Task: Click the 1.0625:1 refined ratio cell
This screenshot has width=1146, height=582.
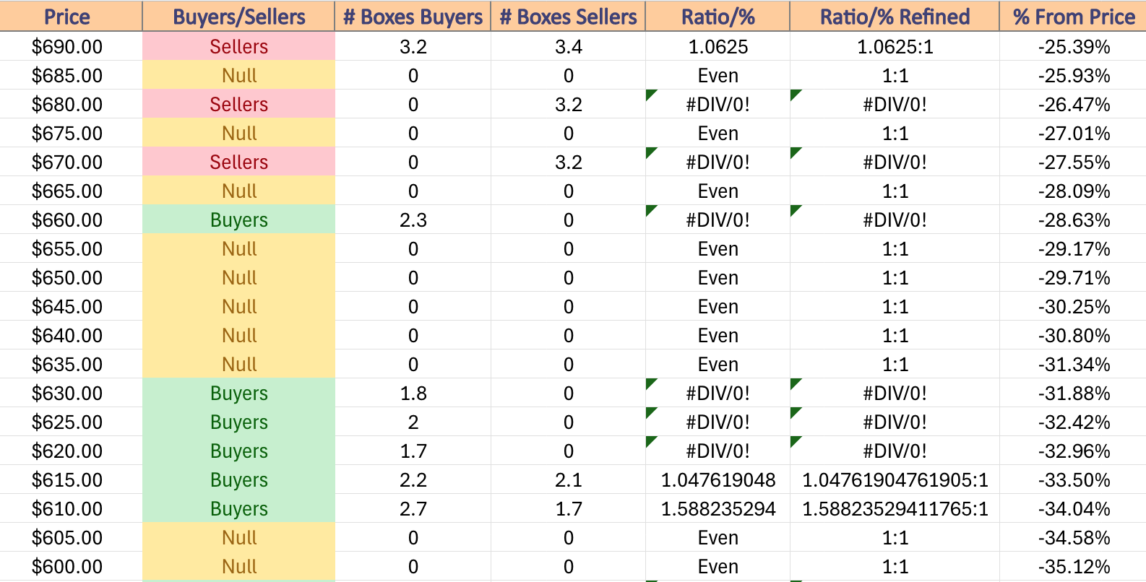Action: click(x=895, y=46)
